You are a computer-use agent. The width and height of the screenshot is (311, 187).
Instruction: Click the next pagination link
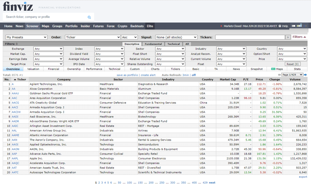pos(212,183)
